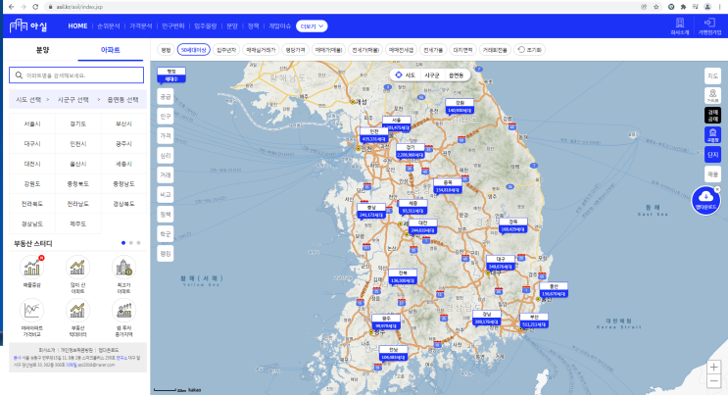Image resolution: width=728 pixels, height=395 pixels.
Task: Open the 많이 산 아파트 chart icon
Action: point(77,268)
